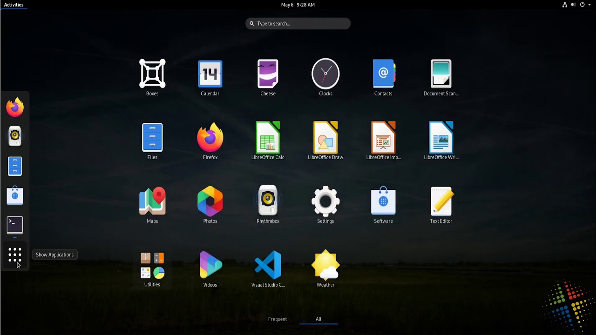Image resolution: width=596 pixels, height=335 pixels.
Task: Launch the Weather app
Action: tap(325, 266)
